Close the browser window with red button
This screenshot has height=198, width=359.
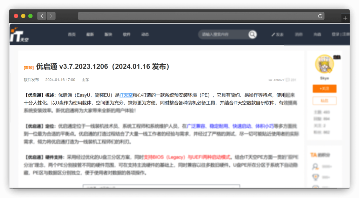click(16, 16)
